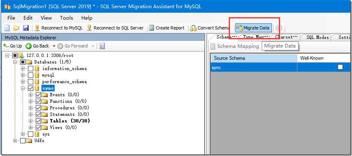Uncheck the Functions (0/0) checkbox

pos(38,102)
